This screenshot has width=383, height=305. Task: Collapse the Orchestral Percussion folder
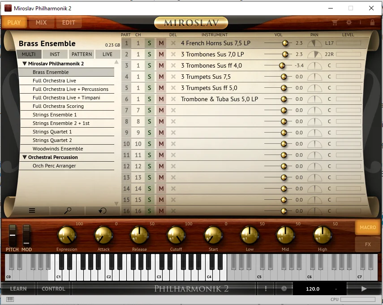pos(25,157)
